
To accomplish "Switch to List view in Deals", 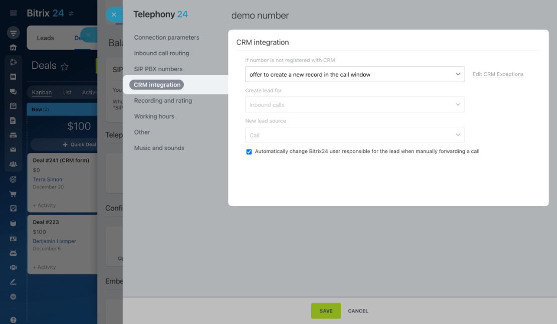I will [67, 92].
